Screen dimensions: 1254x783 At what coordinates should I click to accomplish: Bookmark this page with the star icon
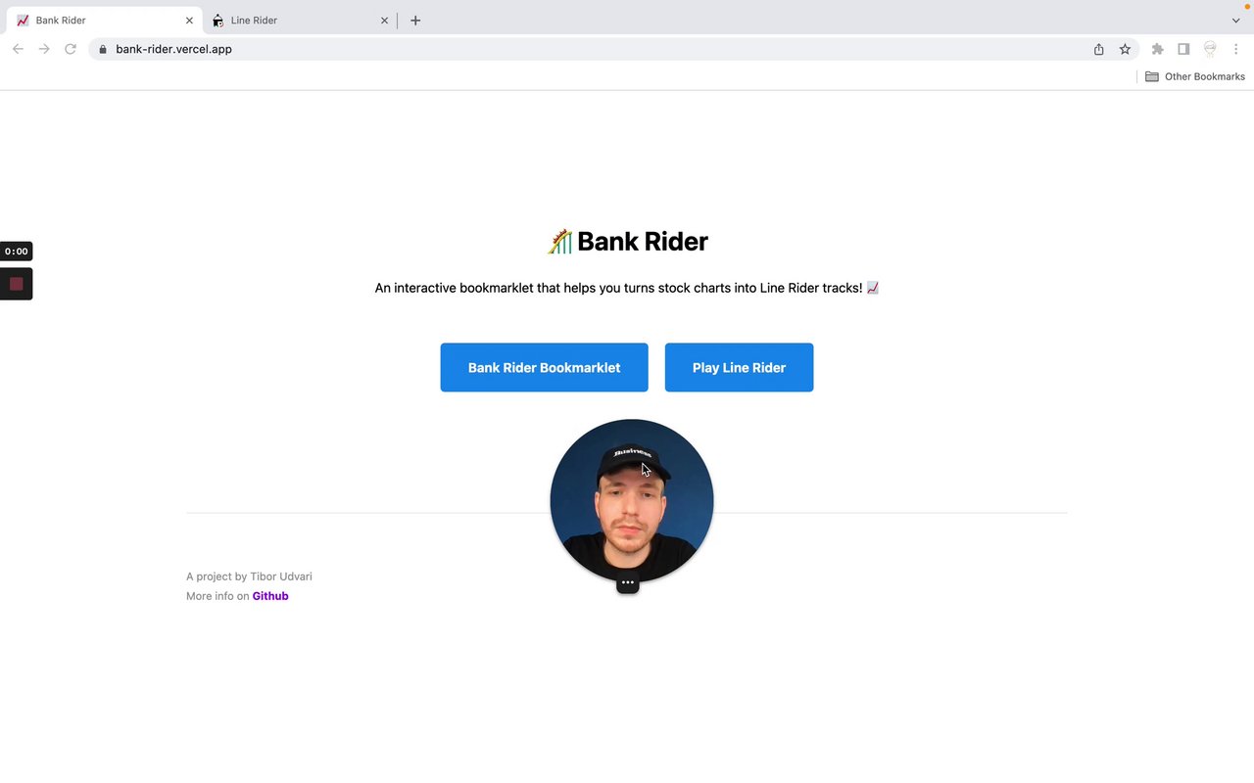tap(1125, 49)
